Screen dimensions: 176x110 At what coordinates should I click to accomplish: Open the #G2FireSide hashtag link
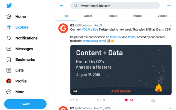point(90,29)
